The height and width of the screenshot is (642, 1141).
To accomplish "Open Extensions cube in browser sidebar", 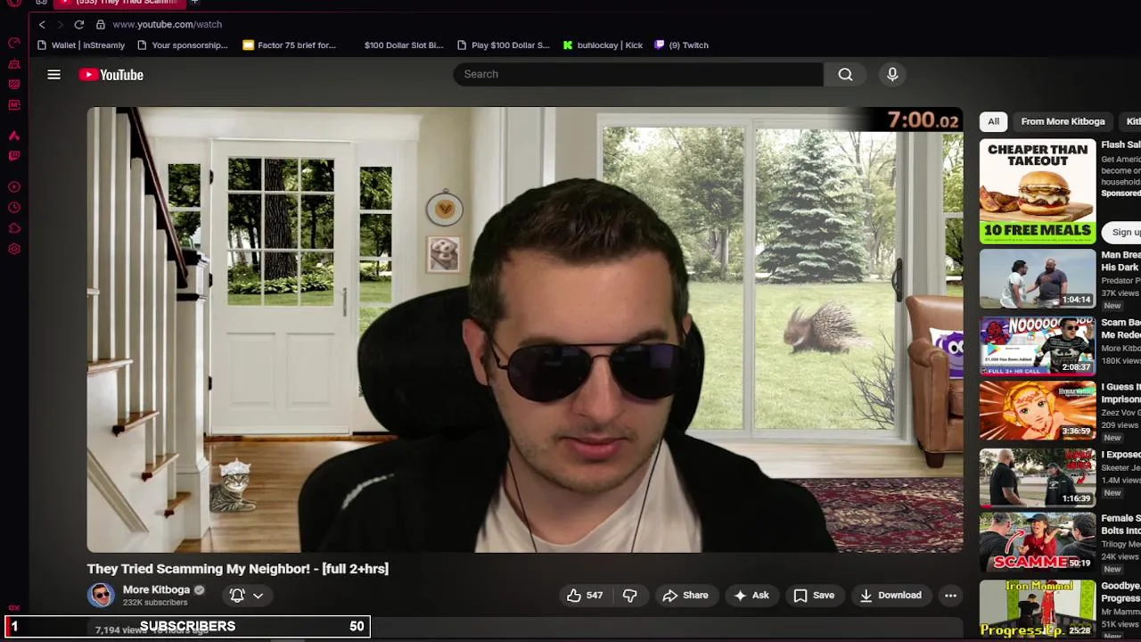I will 14,228.
